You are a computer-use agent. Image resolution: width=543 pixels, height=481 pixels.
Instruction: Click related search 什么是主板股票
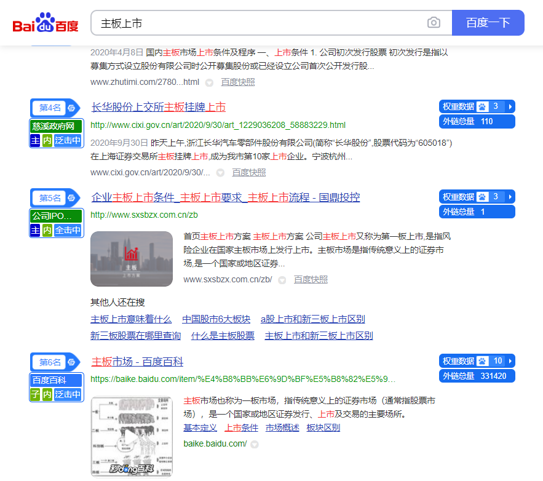coord(223,336)
